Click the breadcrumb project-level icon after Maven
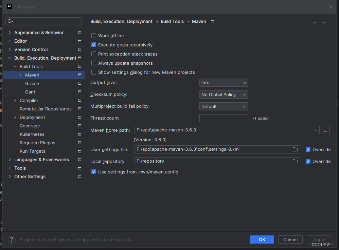Image resolution: width=339 pixels, height=250 pixels. 213,22
